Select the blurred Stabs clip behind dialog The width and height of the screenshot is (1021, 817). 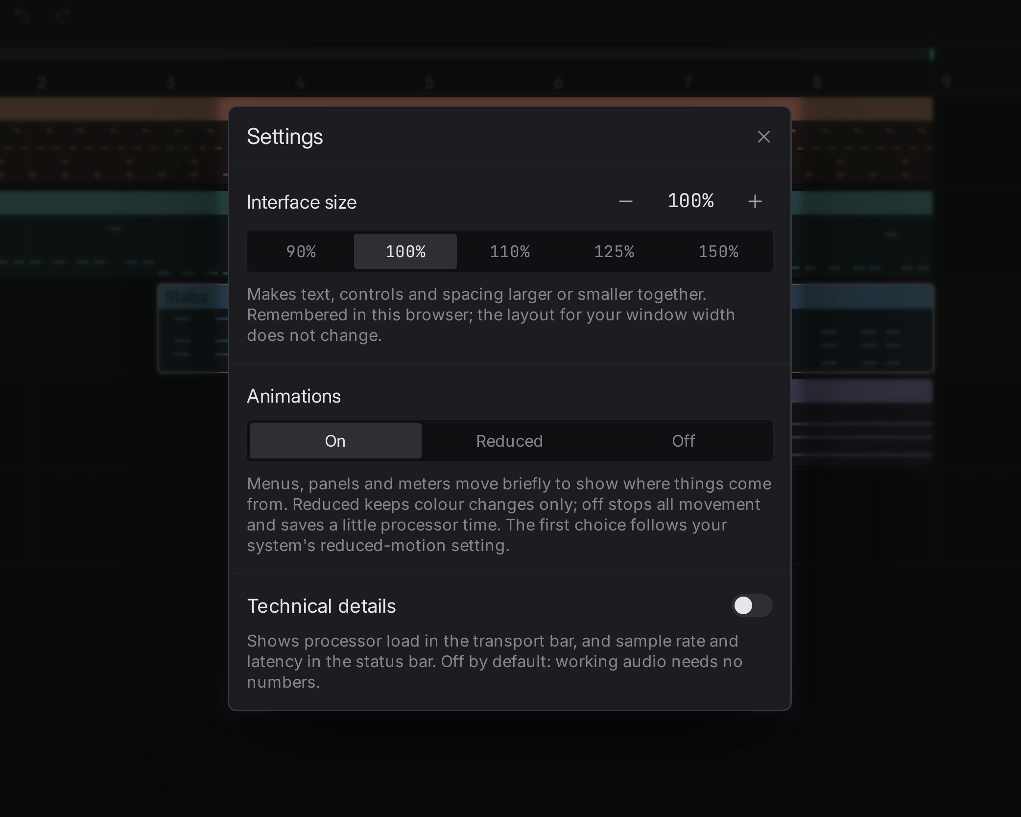point(193,328)
